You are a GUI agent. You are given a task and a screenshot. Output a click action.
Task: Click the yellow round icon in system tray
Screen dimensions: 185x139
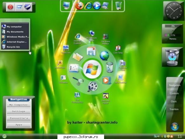(168, 136)
